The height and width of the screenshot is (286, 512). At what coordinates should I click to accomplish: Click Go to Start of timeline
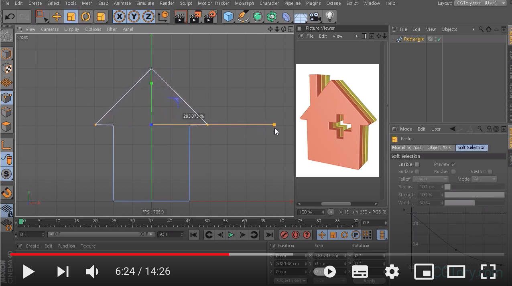click(193, 235)
